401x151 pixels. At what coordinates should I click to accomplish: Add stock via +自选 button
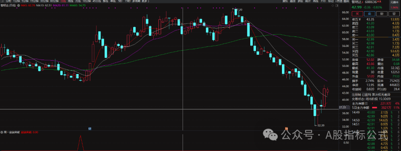[339, 1]
